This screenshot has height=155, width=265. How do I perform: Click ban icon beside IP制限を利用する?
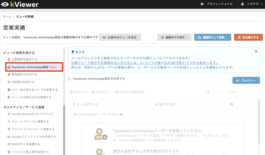click(9, 82)
